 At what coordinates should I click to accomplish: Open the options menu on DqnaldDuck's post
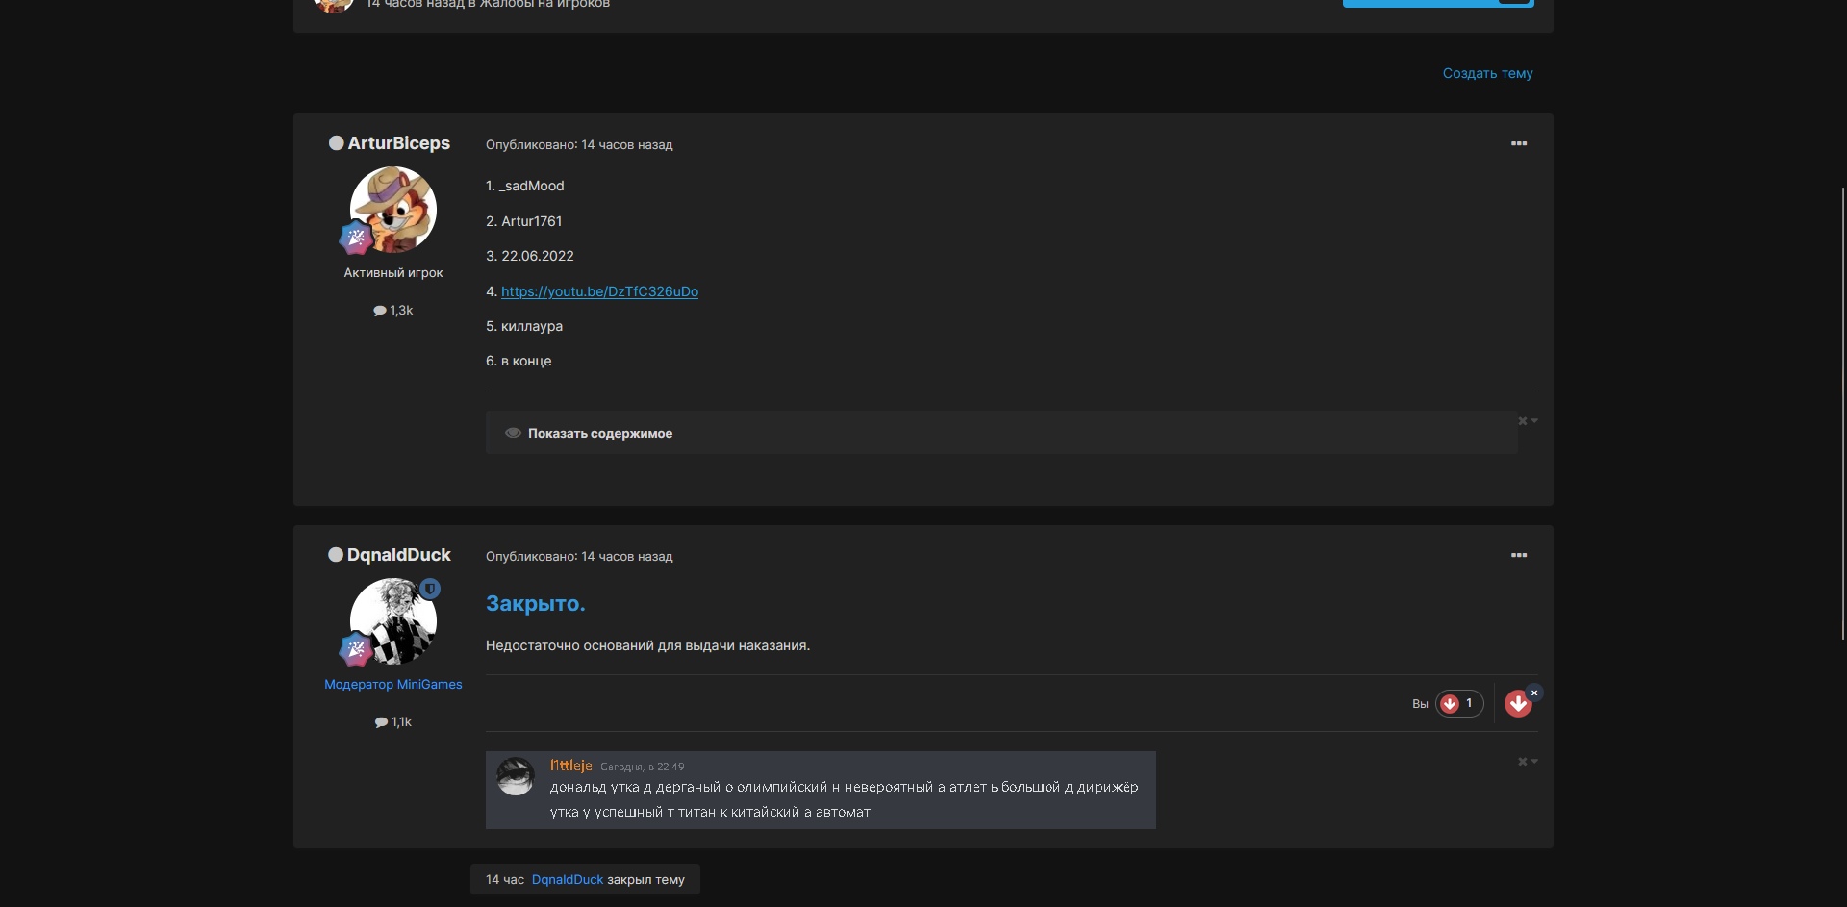pyautogui.click(x=1518, y=556)
